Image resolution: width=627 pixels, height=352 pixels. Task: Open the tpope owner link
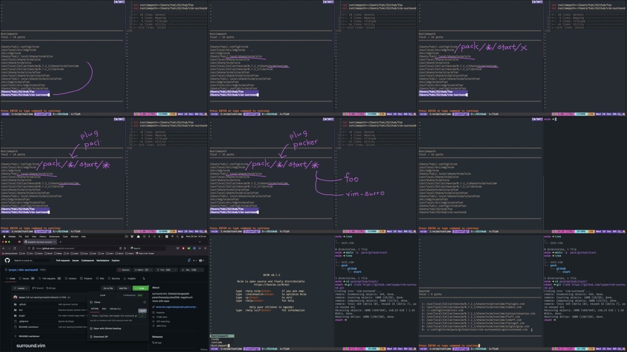point(13,270)
